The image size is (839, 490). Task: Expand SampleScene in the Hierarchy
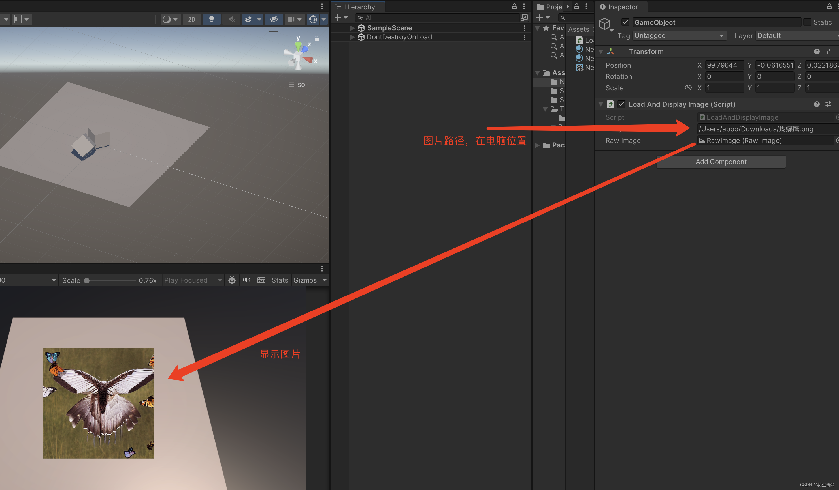click(x=352, y=28)
